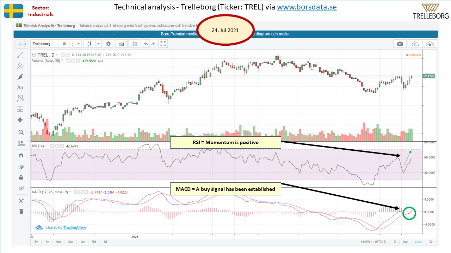Click the cloud download load-chart icon

point(415,44)
